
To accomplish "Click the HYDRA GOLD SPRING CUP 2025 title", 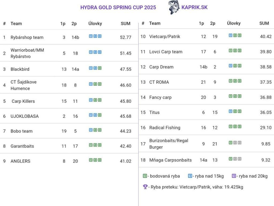I will (118, 7).
